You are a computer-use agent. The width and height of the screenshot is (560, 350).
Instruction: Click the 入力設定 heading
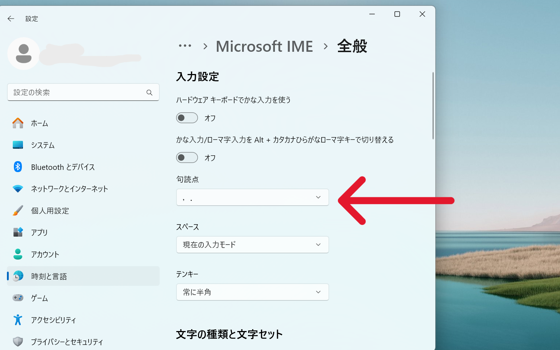pos(198,77)
